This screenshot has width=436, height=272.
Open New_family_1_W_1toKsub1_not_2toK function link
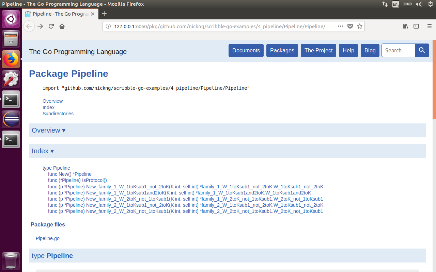tap(186, 187)
